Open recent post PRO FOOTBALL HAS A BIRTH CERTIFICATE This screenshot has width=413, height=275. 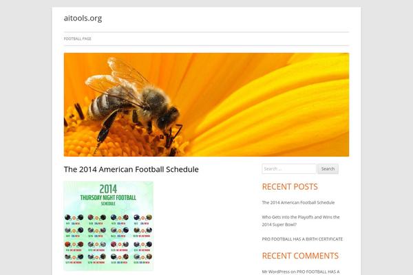[x=302, y=239]
